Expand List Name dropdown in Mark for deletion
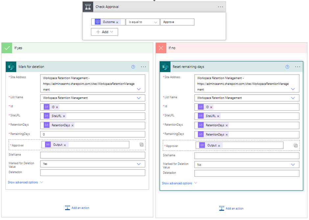 [x=139, y=98]
